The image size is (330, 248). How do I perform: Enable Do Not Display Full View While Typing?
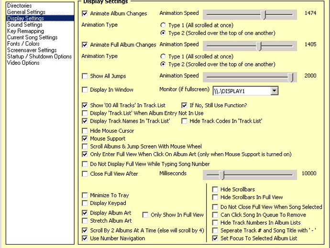point(85,164)
